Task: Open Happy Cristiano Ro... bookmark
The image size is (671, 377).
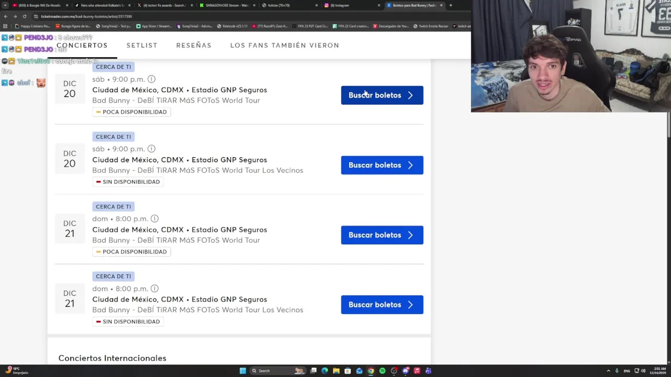Action: pyautogui.click(x=32, y=26)
